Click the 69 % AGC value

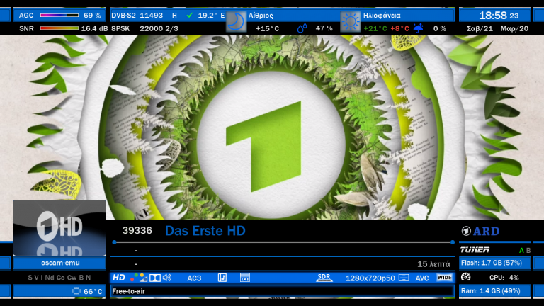(x=92, y=16)
